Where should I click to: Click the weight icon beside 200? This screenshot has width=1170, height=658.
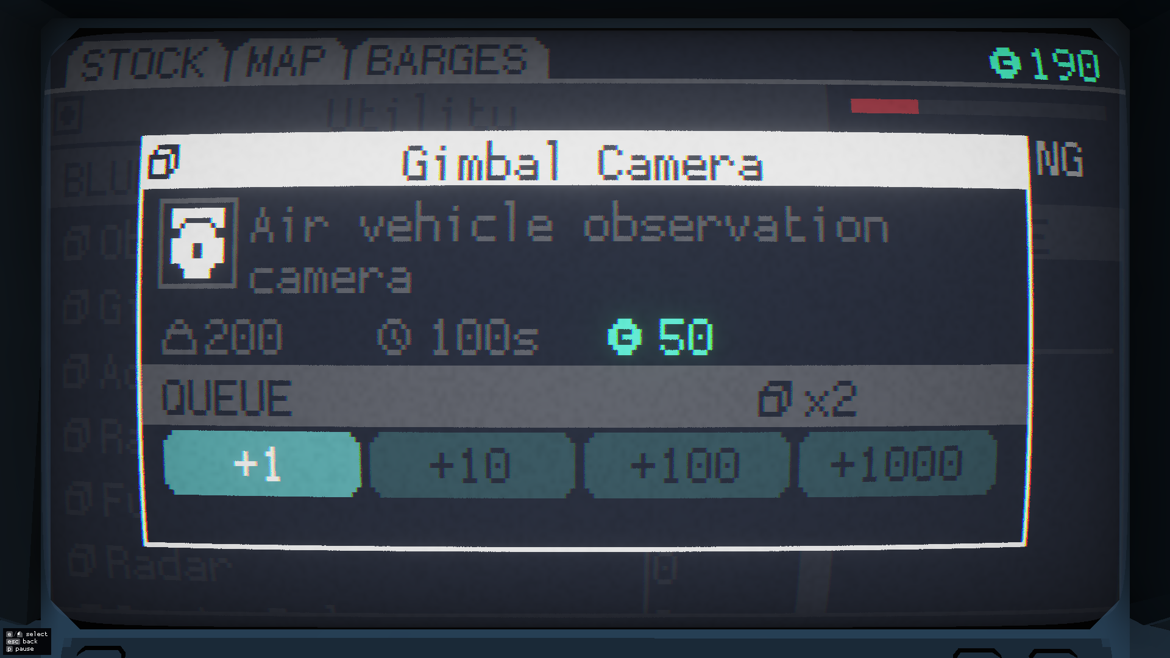[179, 339]
